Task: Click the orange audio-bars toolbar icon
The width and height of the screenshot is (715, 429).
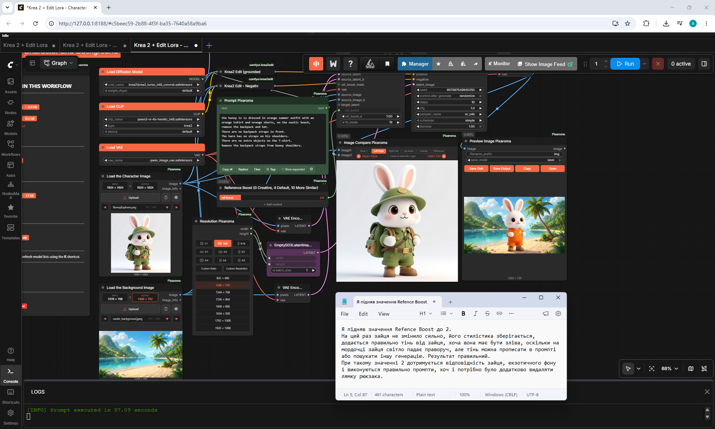Action: pyautogui.click(x=316, y=64)
